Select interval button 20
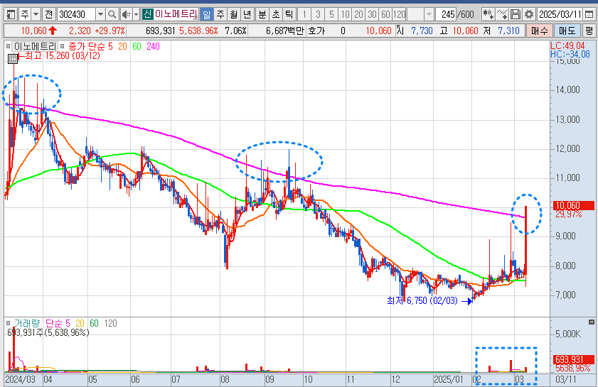This screenshot has height=387, width=598. pyautogui.click(x=358, y=15)
